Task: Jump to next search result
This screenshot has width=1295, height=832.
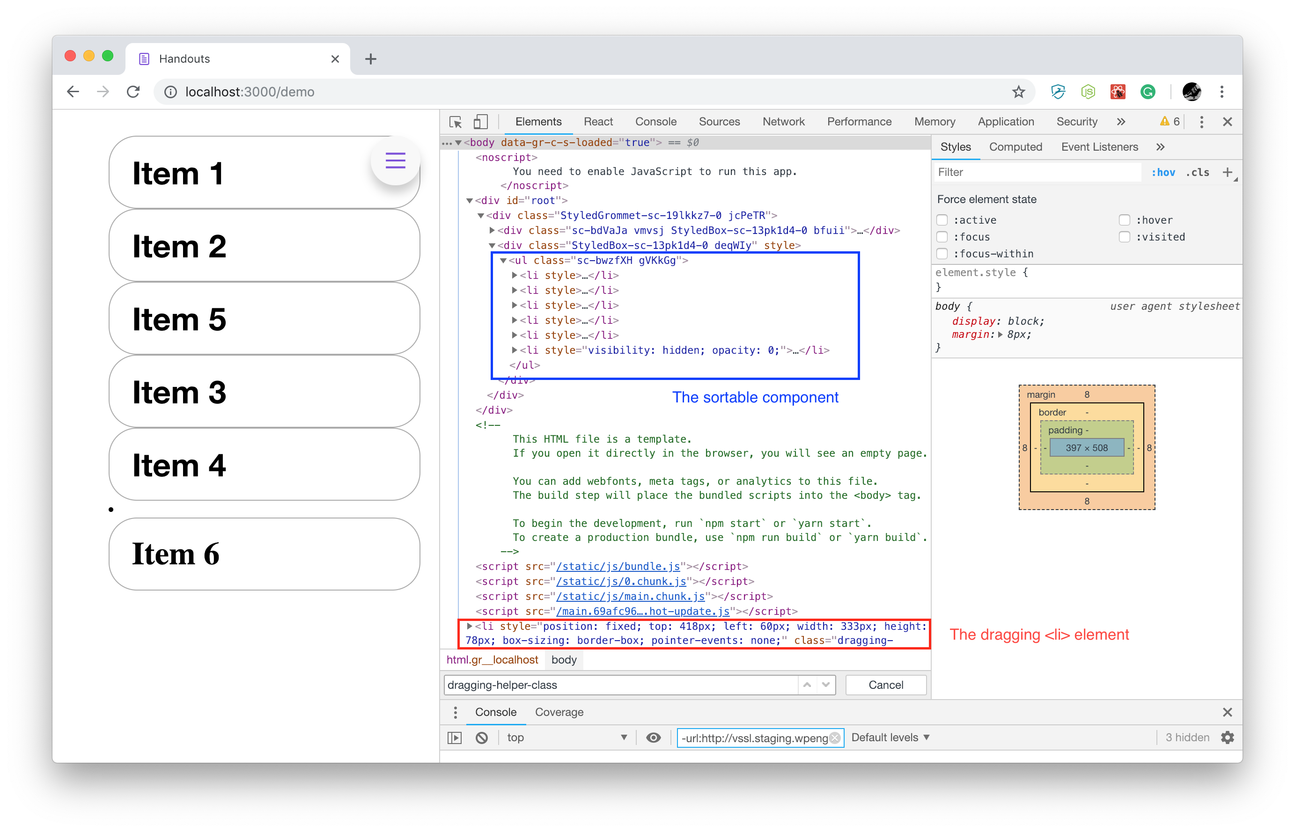Action: coord(825,685)
